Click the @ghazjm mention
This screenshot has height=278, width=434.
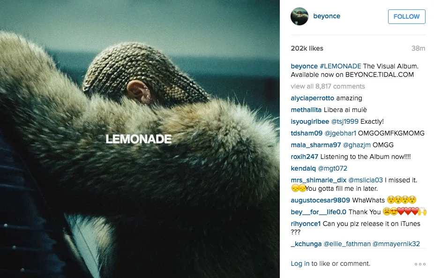357,145
